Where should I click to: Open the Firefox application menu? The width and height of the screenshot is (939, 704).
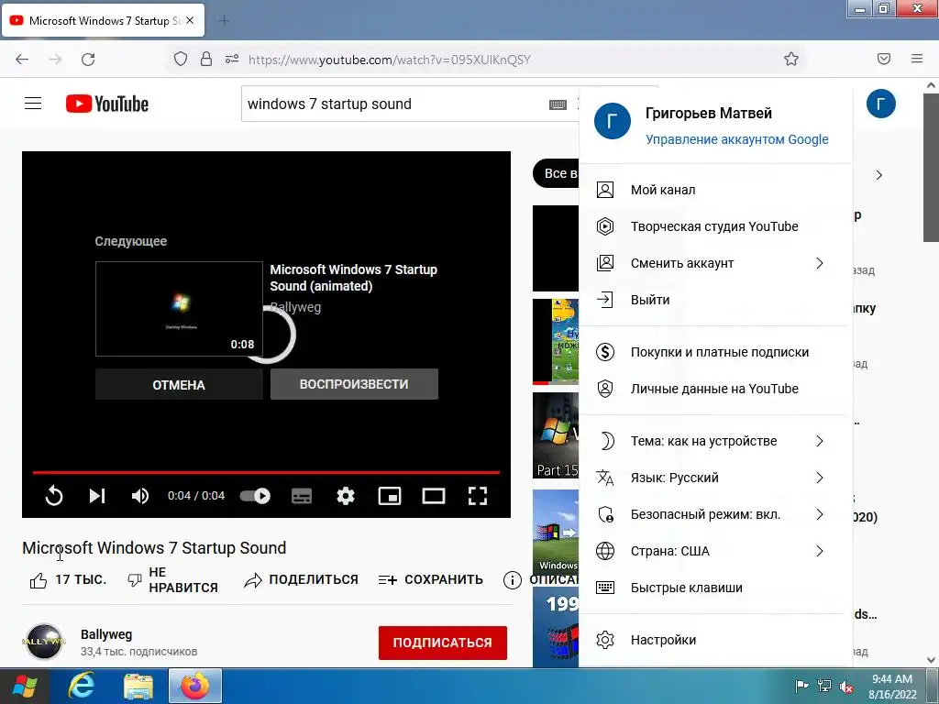(x=917, y=59)
